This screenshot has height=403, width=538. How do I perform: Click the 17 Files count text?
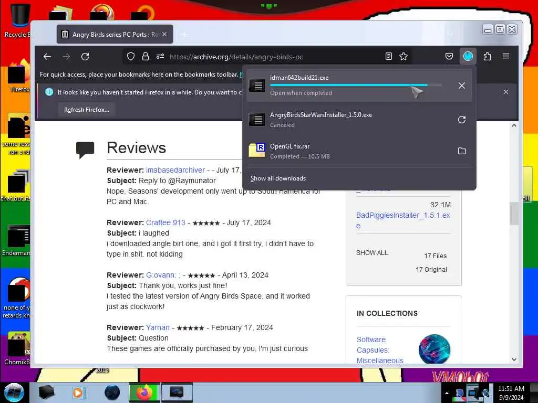[x=436, y=256]
